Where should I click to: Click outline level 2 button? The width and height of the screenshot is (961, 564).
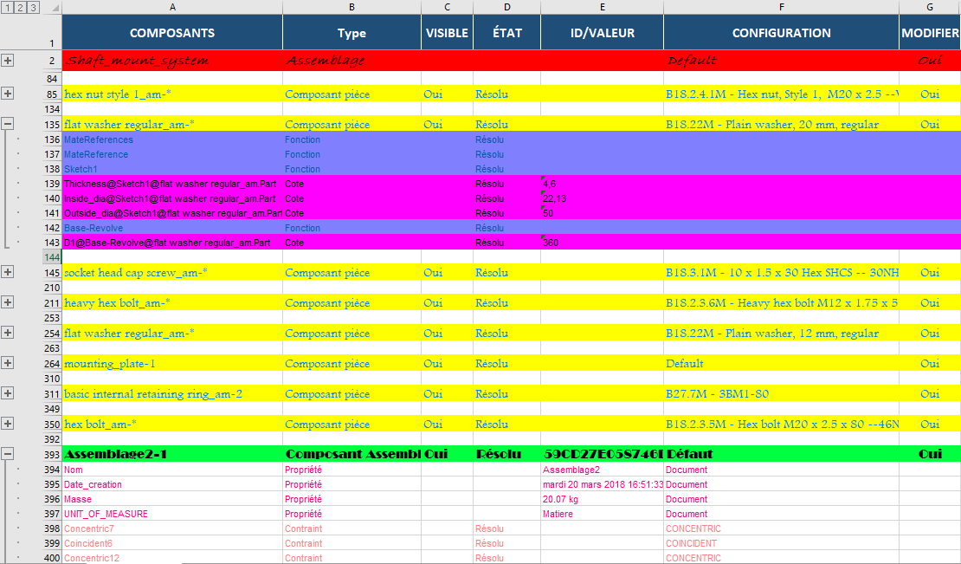21,8
